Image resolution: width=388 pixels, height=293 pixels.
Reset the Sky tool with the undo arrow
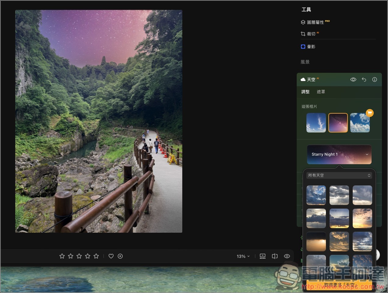point(364,79)
